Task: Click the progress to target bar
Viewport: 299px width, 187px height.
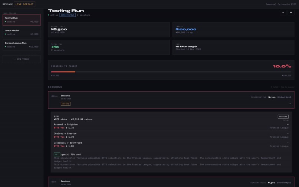Action: [171, 72]
